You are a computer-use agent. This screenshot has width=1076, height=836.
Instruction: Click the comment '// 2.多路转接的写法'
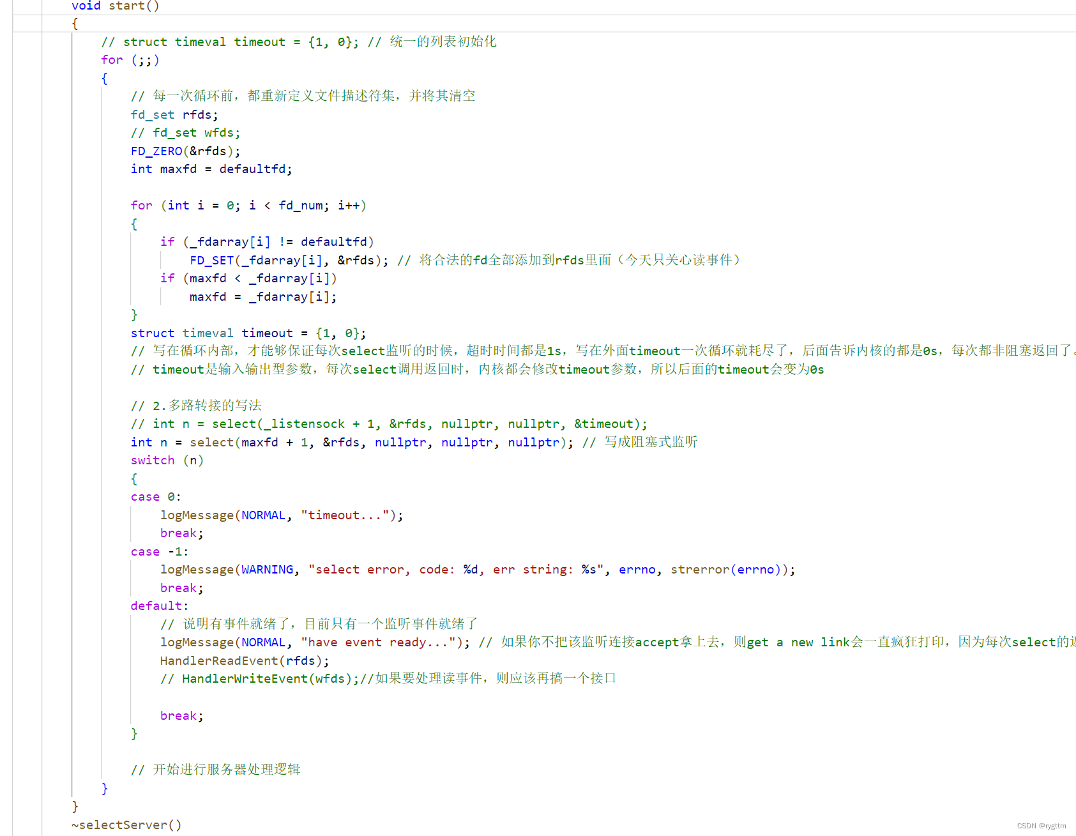click(x=196, y=406)
